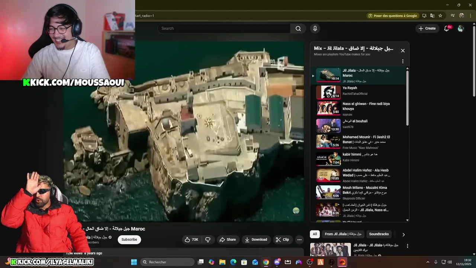The width and height of the screenshot is (476, 268).
Task: Install app icon in Chrome address bar
Action: click(x=424, y=16)
